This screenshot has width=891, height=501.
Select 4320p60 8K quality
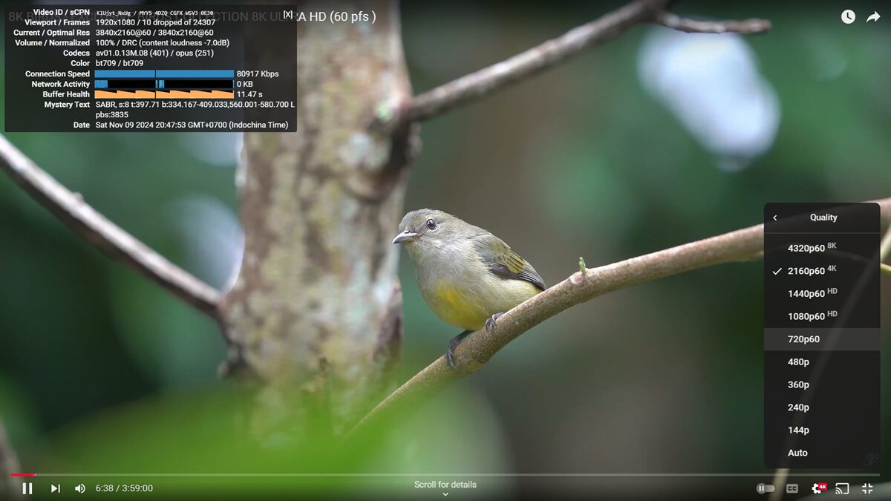pyautogui.click(x=822, y=248)
